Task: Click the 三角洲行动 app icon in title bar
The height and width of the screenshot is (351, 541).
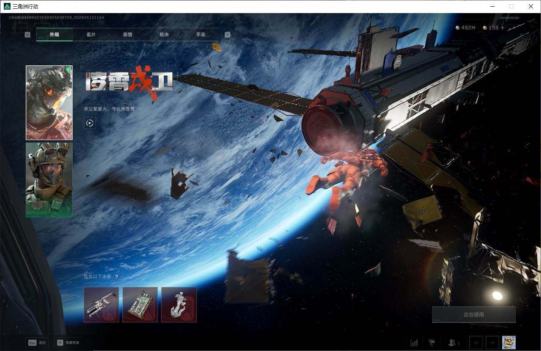Action: tap(7, 6)
